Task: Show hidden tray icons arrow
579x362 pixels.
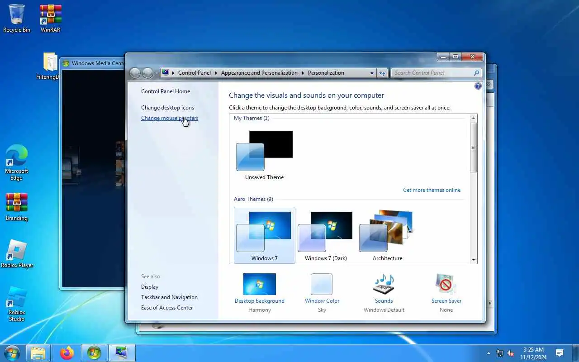Action: coord(489,353)
